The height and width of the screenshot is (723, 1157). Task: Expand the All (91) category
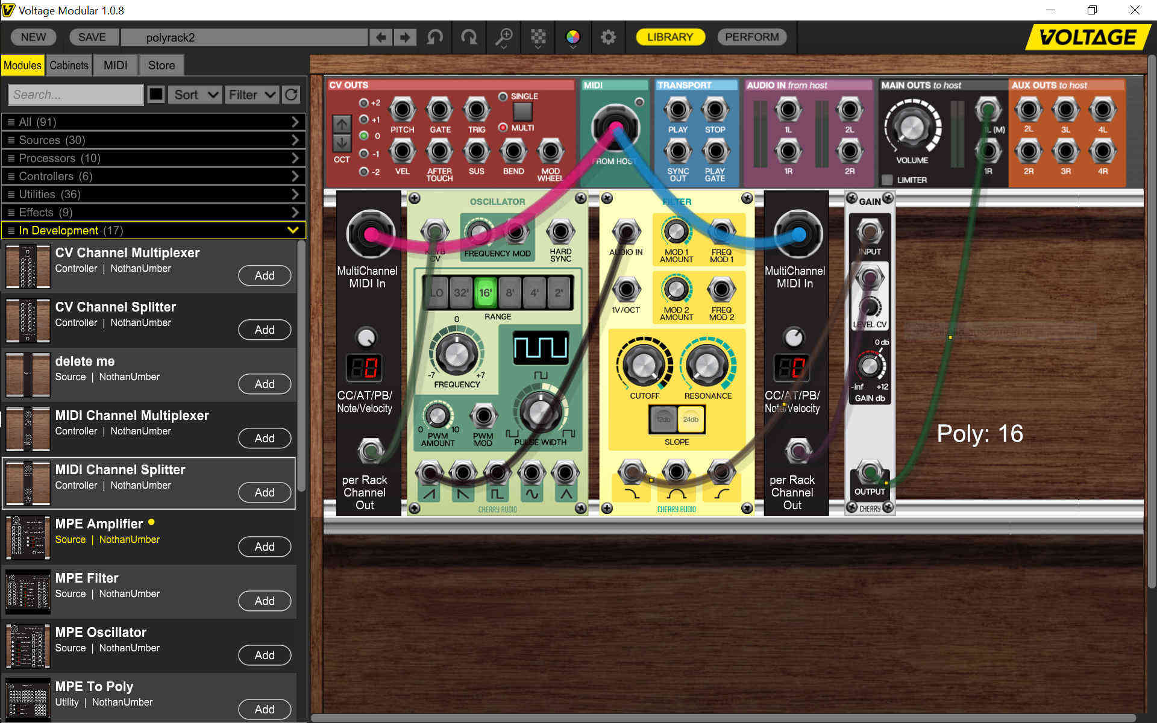pyautogui.click(x=154, y=122)
